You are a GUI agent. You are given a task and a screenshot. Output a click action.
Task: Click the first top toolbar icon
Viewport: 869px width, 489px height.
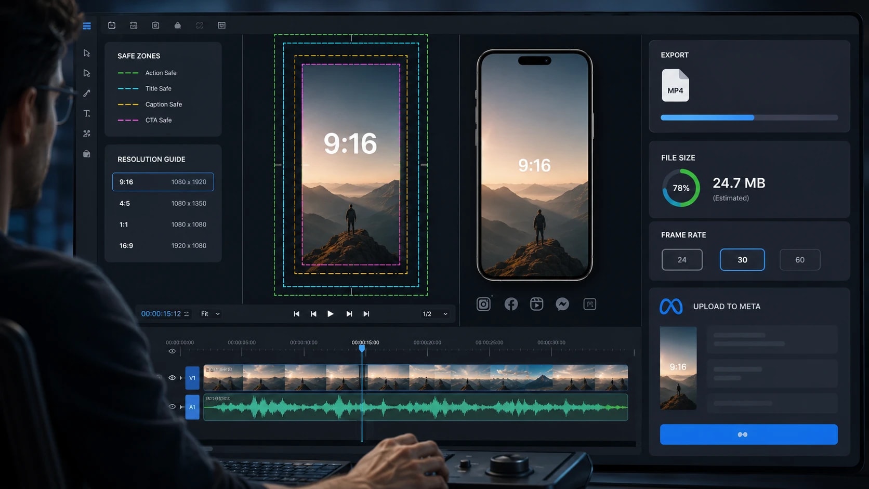click(112, 25)
